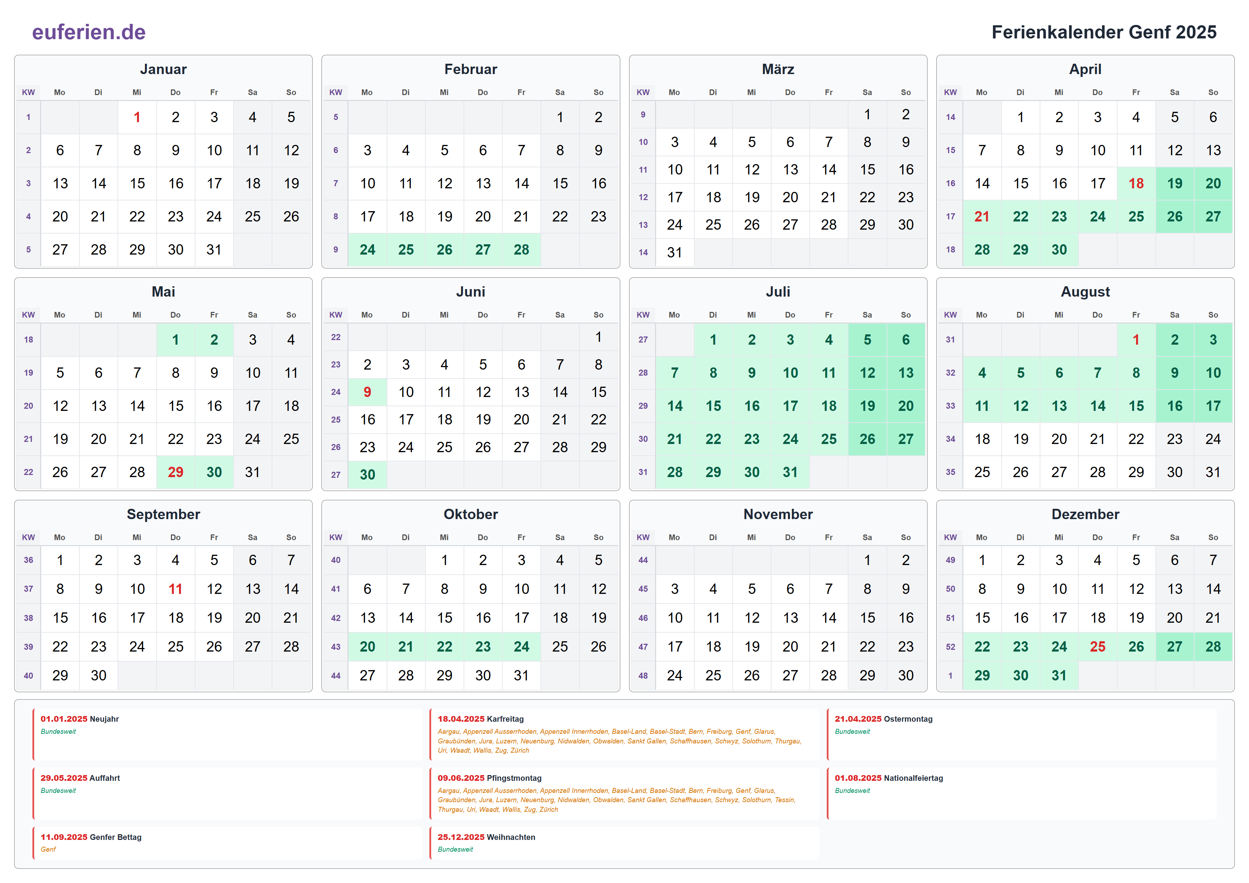
Task: Click day 17 in August
Action: point(1213,406)
